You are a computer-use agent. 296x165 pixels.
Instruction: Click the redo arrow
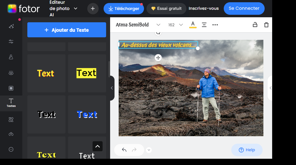[134, 150]
